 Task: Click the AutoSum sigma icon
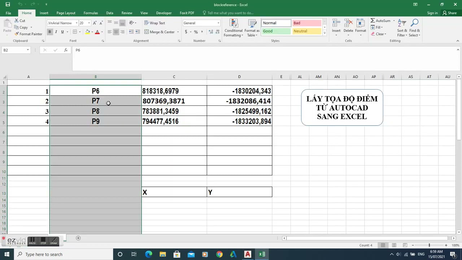click(372, 21)
